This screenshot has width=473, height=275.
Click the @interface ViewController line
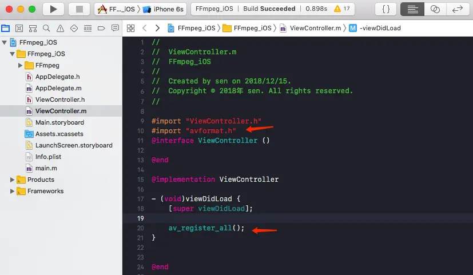pyautogui.click(x=210, y=141)
